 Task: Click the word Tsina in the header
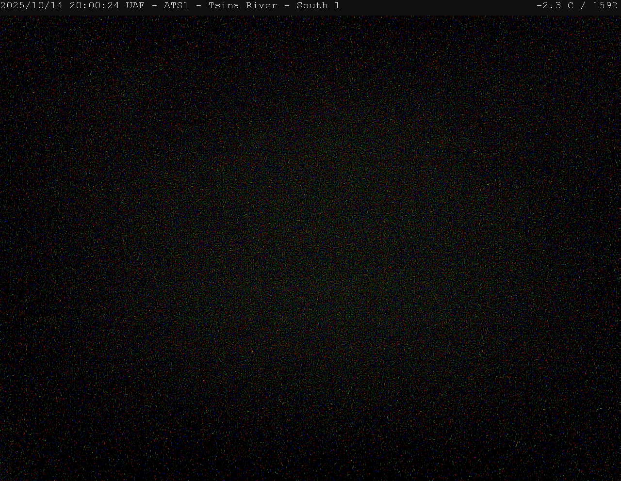point(224,6)
